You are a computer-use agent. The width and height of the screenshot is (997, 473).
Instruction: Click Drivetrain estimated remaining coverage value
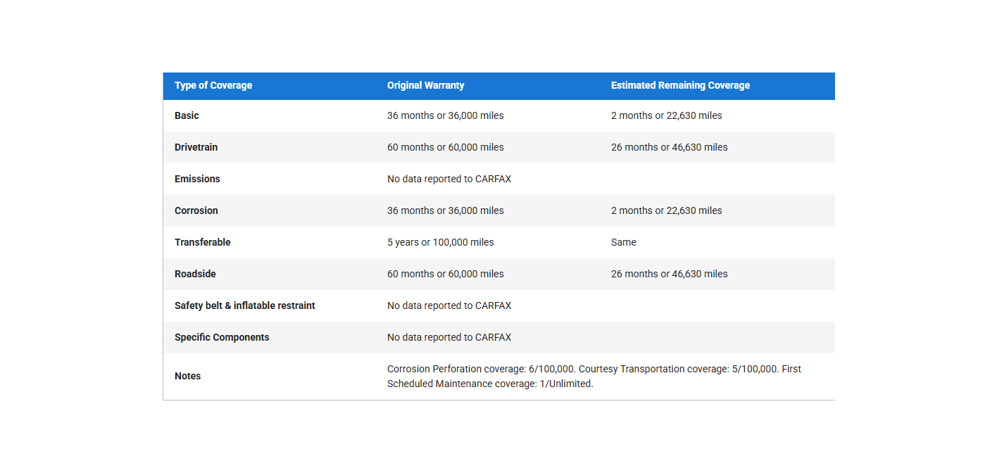point(669,147)
